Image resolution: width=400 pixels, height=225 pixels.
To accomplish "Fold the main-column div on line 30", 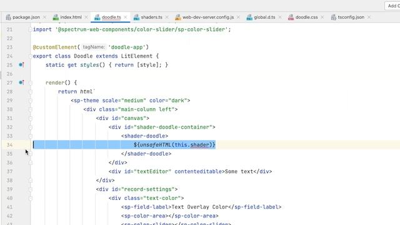I will [x=31, y=109].
